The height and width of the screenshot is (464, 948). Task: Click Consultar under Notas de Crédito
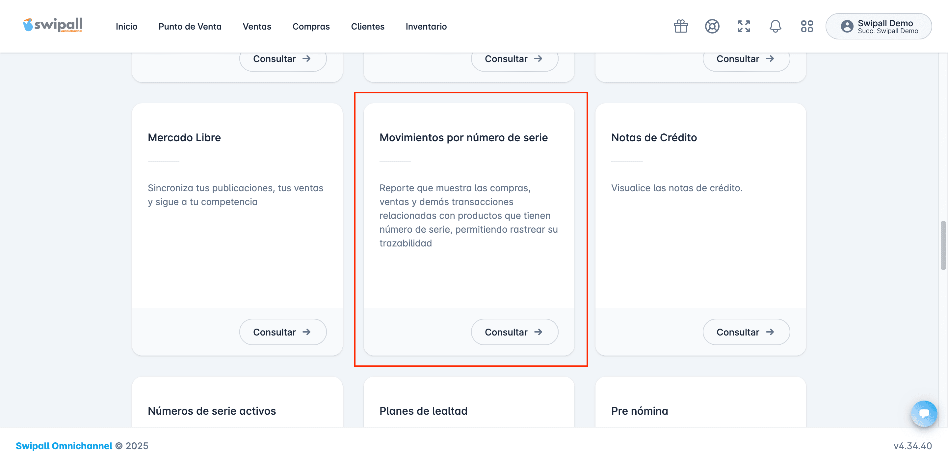(x=746, y=332)
